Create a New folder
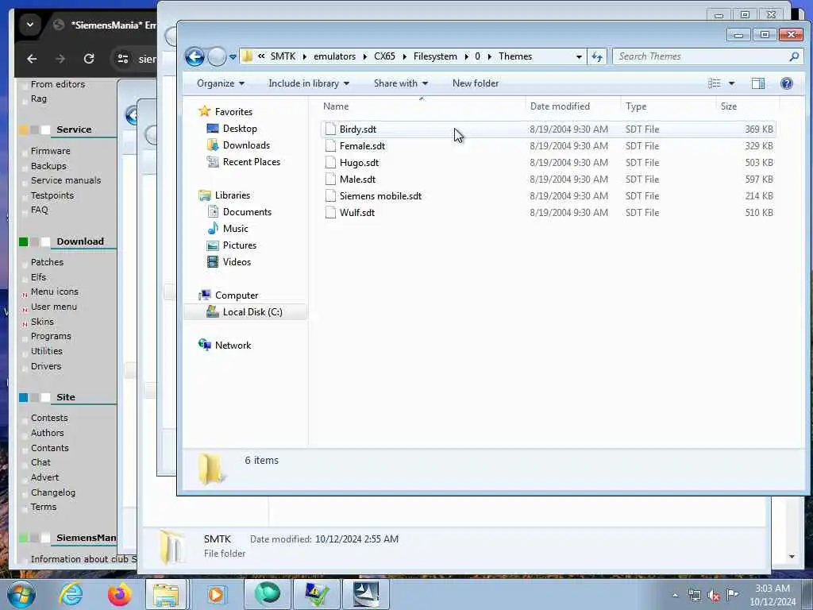 point(476,83)
